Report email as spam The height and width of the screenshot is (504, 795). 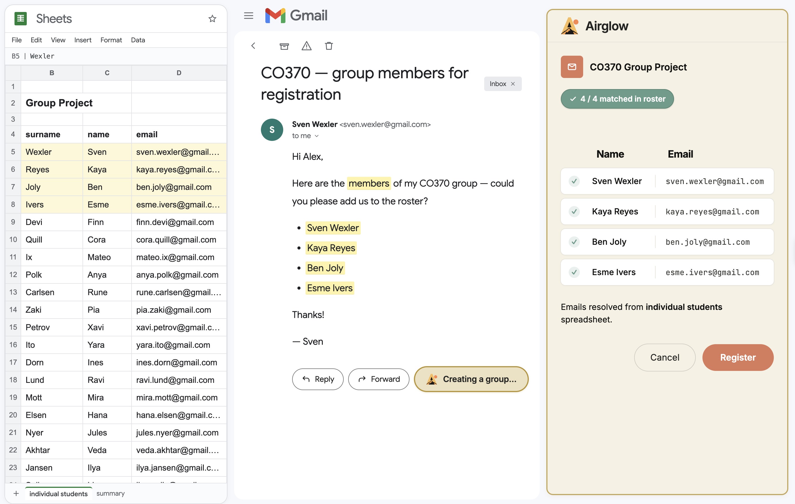pos(306,46)
